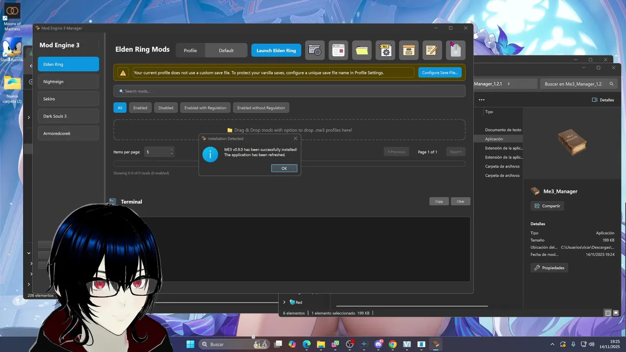Go to the Next page of mods
The width and height of the screenshot is (626, 352).
click(x=455, y=152)
